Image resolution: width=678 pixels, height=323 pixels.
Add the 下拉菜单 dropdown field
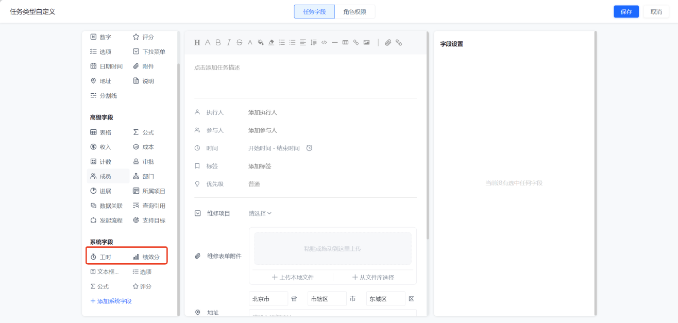150,52
